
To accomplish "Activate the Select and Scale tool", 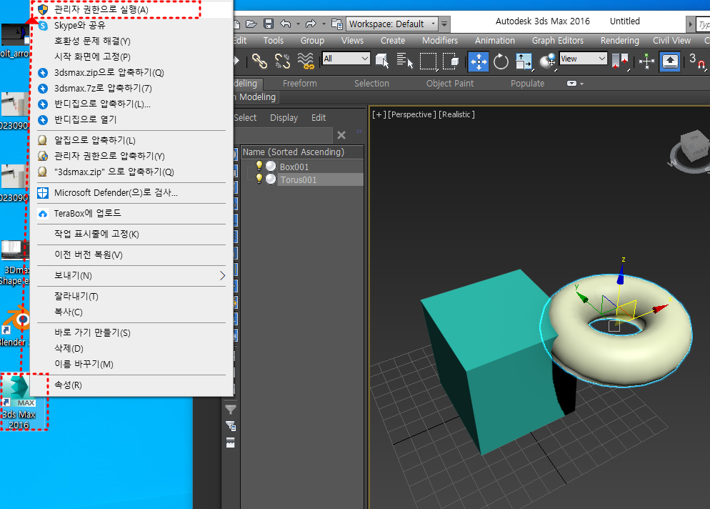I will tap(524, 61).
